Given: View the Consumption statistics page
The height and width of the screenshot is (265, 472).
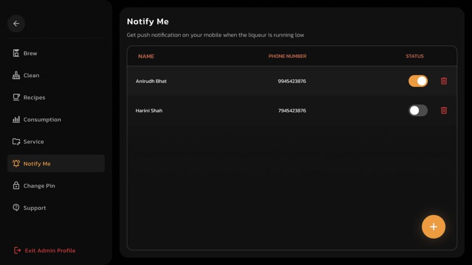Looking at the screenshot, I should [41, 120].
